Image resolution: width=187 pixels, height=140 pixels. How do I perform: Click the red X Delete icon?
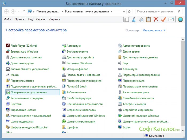pyautogui.click(x=156, y=19)
